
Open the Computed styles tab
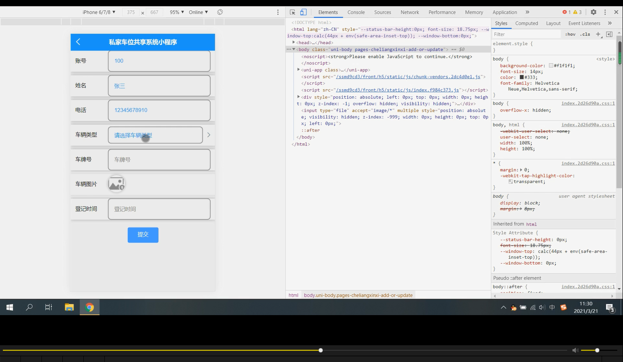[x=526, y=23]
